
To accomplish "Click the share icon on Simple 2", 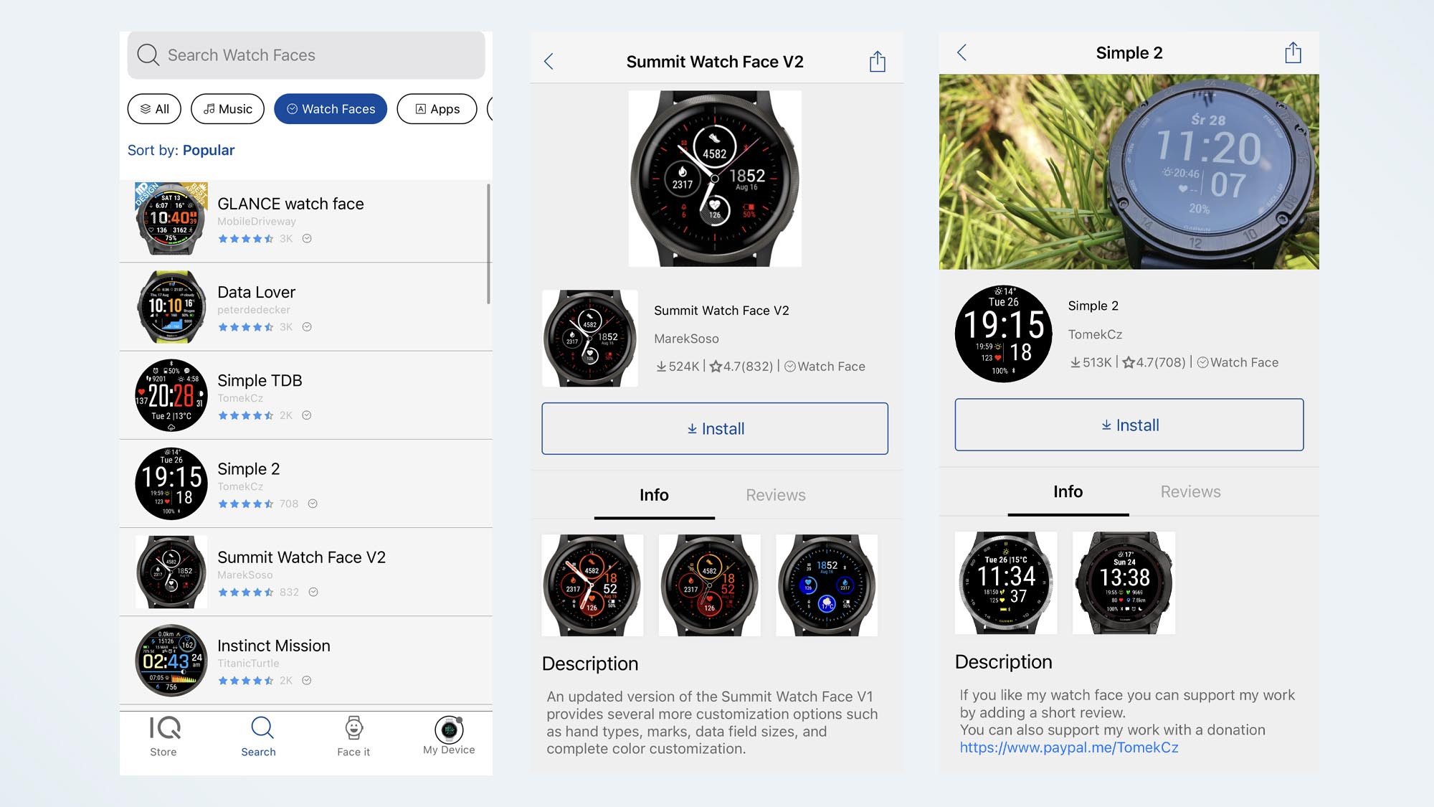I will (x=1293, y=52).
